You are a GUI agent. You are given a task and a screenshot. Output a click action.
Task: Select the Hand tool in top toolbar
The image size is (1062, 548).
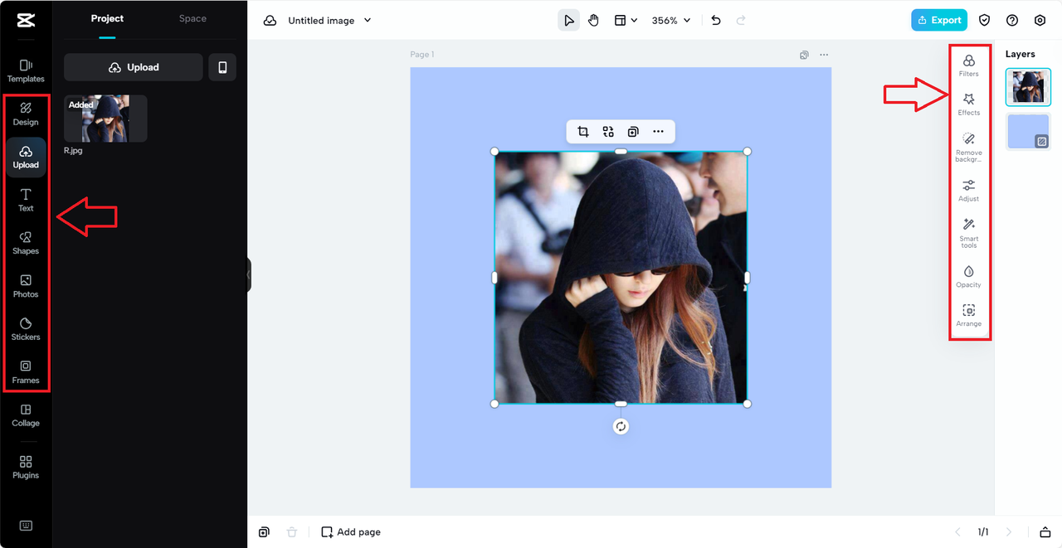click(594, 20)
